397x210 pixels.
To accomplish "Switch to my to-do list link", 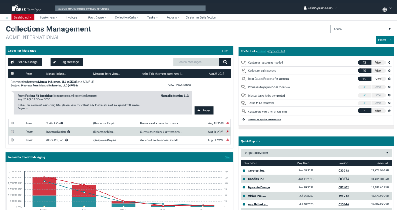I will click(277, 51).
